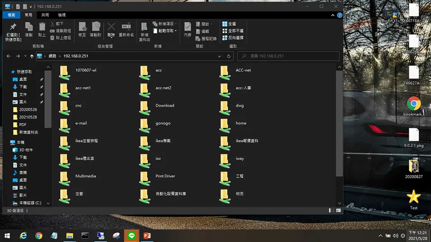
Task: Click the History ribbon option
Action: click(x=206, y=39)
